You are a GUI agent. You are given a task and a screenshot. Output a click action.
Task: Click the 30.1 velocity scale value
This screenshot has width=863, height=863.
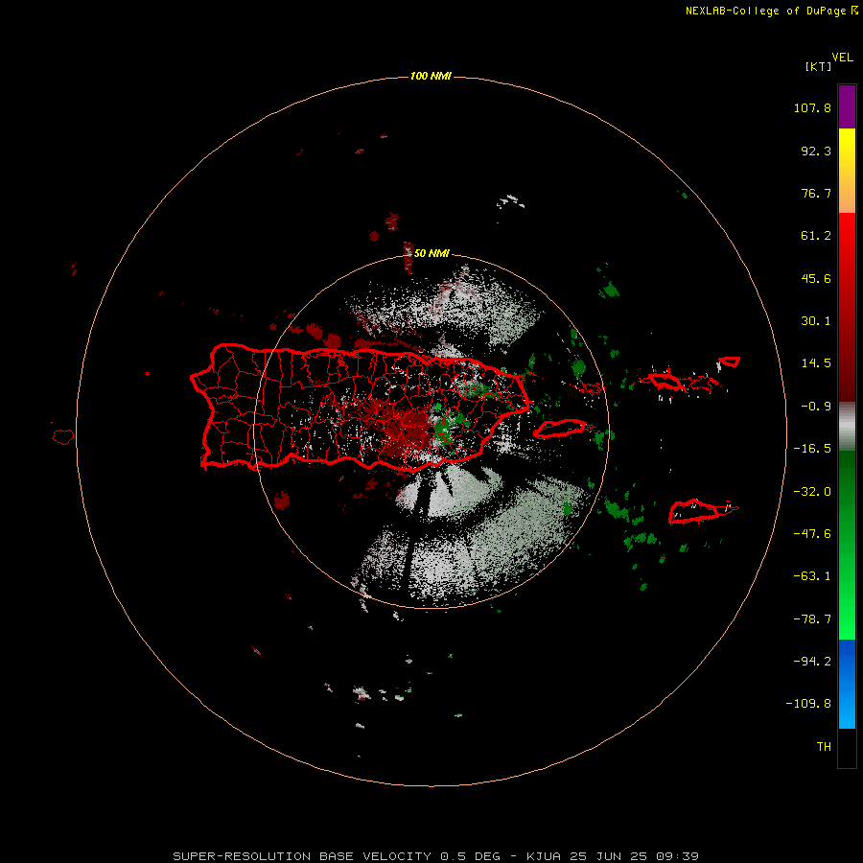[x=816, y=321]
